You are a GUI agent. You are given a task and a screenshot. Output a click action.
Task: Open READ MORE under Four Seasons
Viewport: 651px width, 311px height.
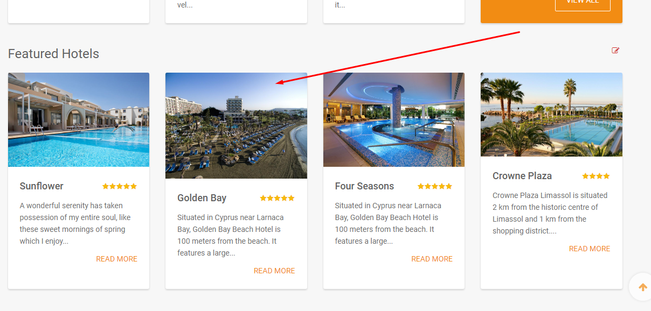pyautogui.click(x=432, y=259)
